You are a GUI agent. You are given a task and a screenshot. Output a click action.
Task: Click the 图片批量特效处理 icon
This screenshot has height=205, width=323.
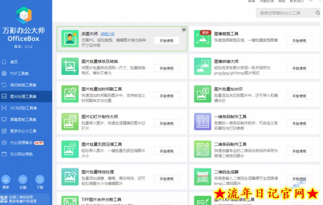(70, 176)
